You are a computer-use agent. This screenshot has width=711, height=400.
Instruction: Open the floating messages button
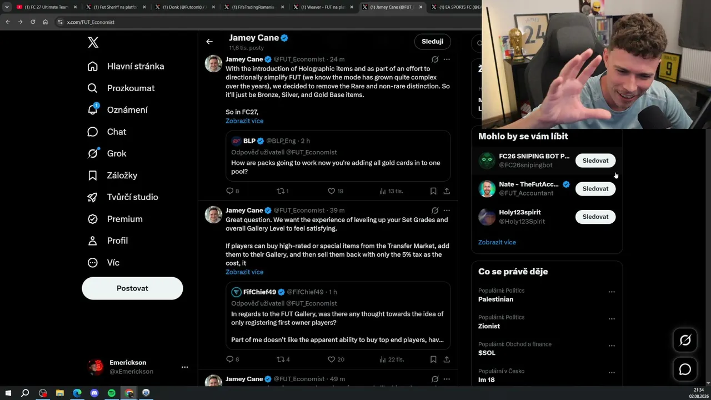685,369
